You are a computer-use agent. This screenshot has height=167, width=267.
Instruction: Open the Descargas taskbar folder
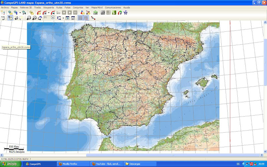(x=140, y=164)
